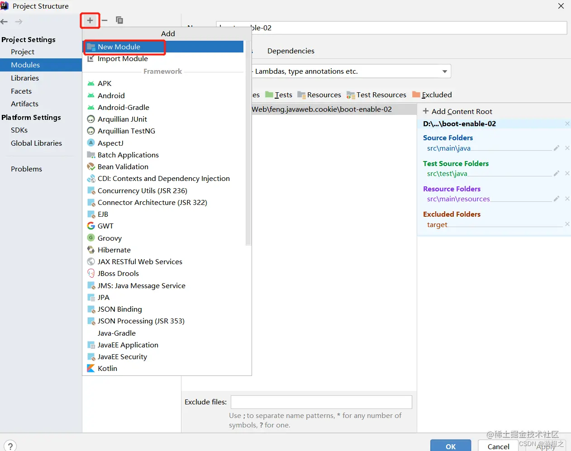
Task: Add the GWT framework
Action: (x=163, y=226)
